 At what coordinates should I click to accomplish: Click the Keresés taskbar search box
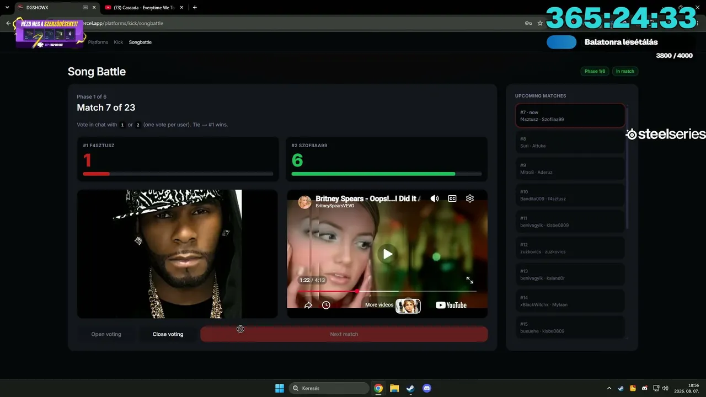tap(329, 388)
